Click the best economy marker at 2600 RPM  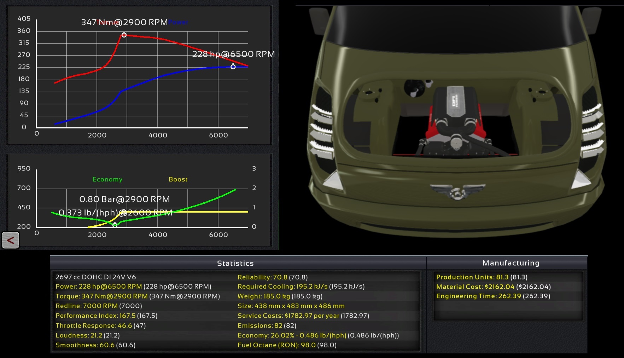tap(115, 225)
